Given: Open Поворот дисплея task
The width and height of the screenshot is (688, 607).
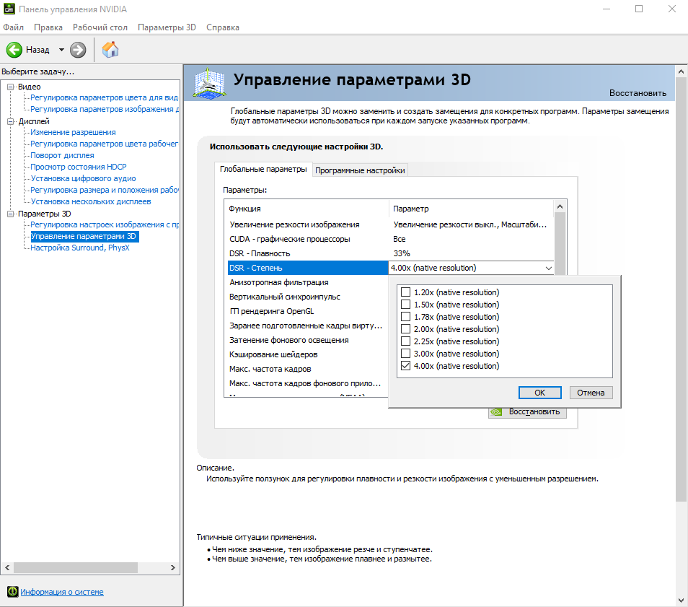Looking at the screenshot, I should coord(62,155).
